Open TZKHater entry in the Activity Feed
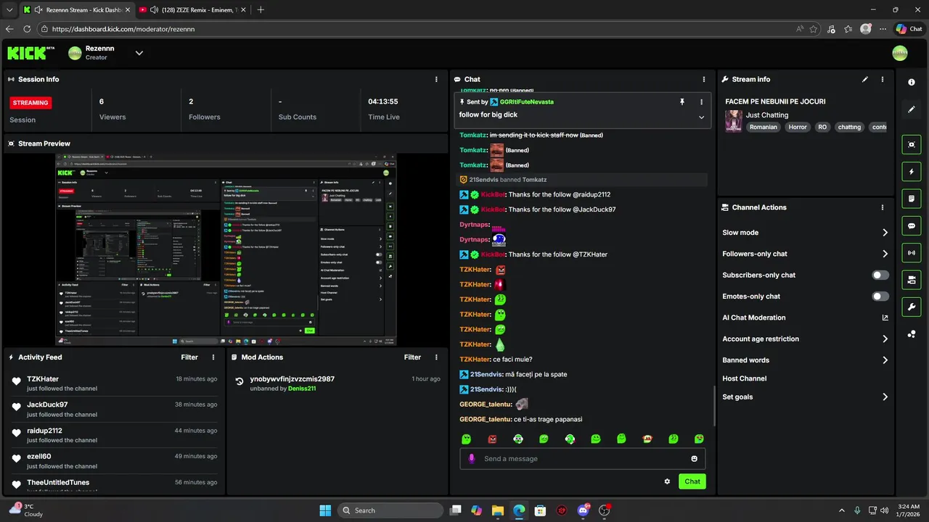Screen dimensions: 929x522 tap(115, 384)
